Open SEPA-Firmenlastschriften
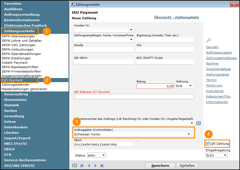The image size is (240, 170). (x=21, y=71)
